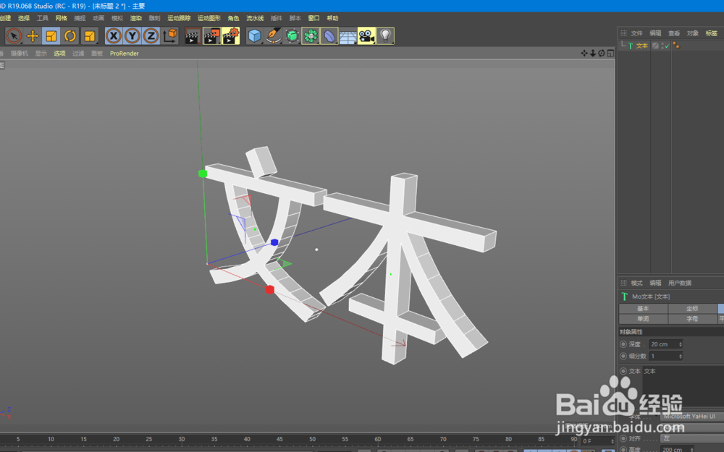Toggle the green enable checkmark on 文本 object
This screenshot has width=724, height=452.
(667, 45)
